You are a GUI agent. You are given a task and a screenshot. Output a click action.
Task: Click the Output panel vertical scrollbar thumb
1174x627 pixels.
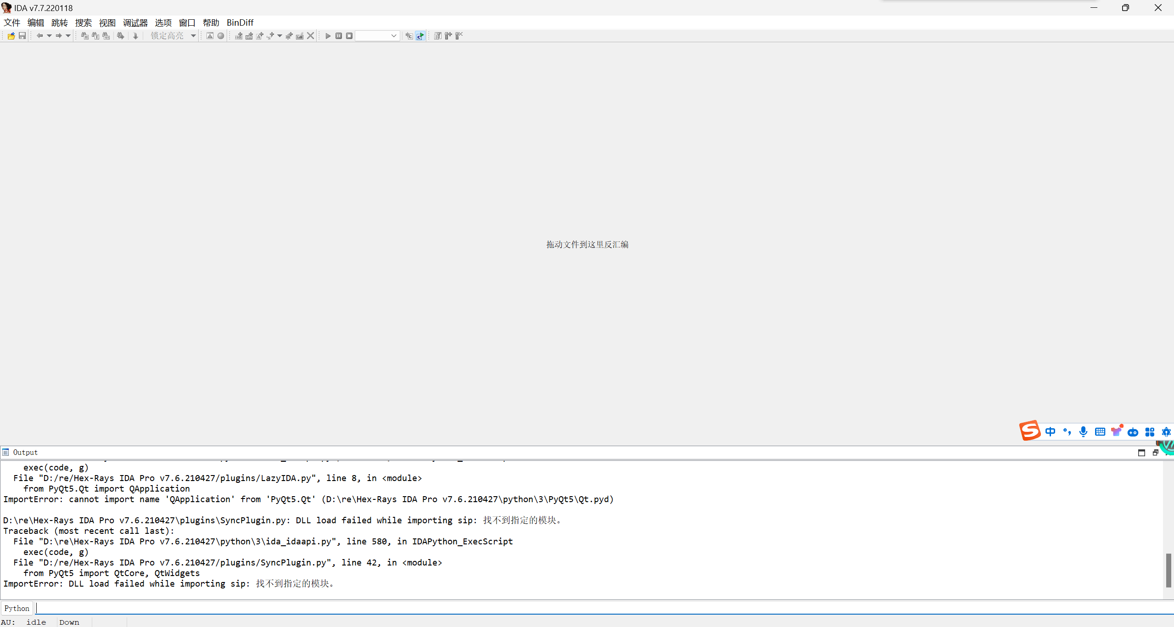click(1168, 571)
